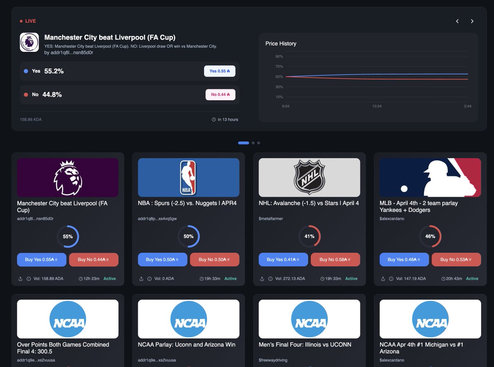The width and height of the screenshot is (494, 367).
Task: Click 'No 44.8%' outcome row
Action: coord(130,95)
